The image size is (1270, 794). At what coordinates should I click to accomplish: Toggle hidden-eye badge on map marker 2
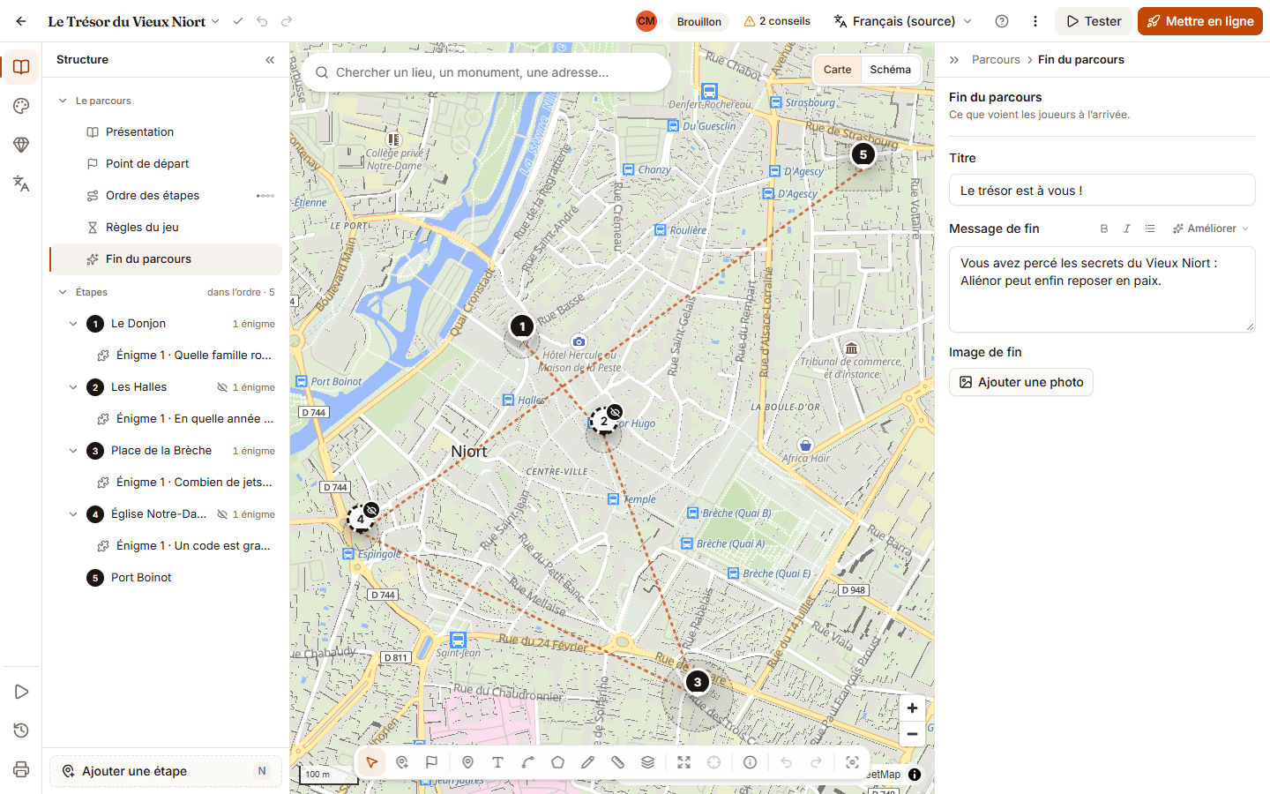(616, 412)
